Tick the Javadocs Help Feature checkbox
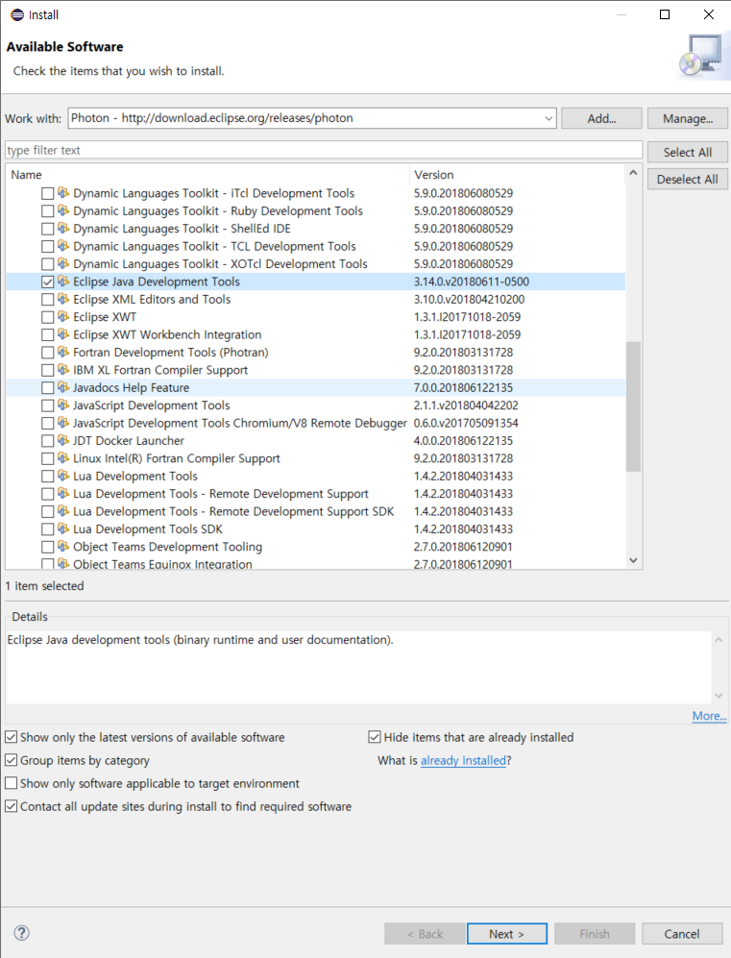Image resolution: width=731 pixels, height=958 pixels. point(48,388)
